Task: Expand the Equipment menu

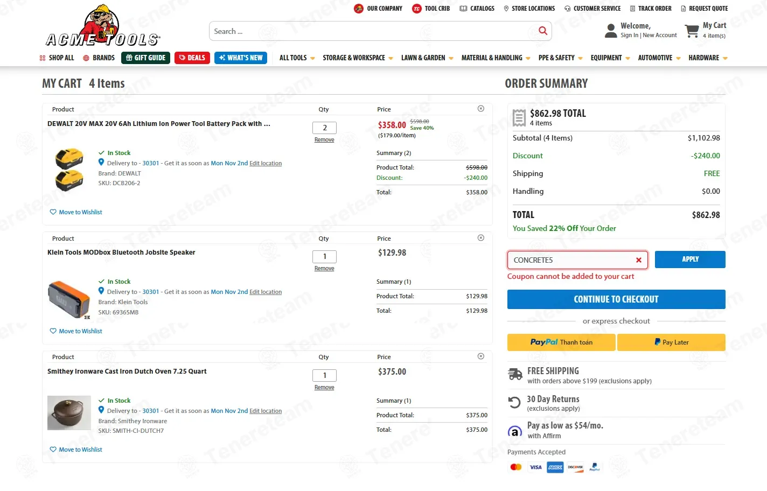Action: [x=610, y=58]
